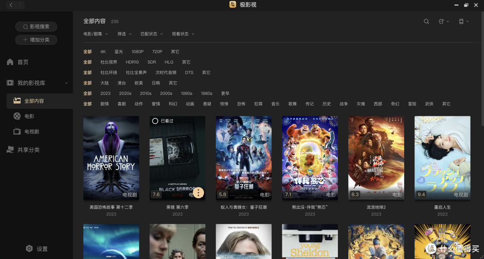Select 电影 in sidebar
This screenshot has width=484, height=259.
coord(29,116)
